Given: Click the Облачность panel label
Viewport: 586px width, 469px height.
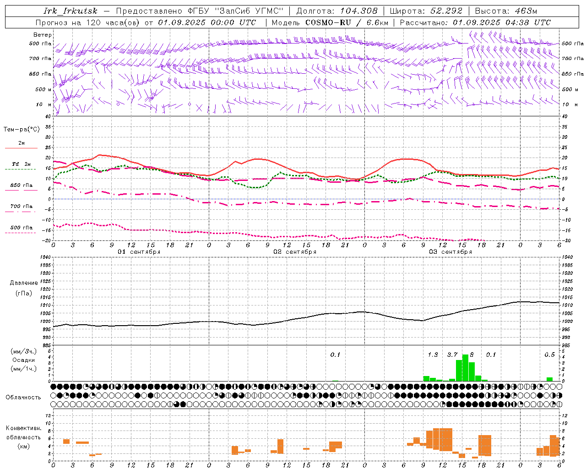Looking at the screenshot, I should click(23, 398).
